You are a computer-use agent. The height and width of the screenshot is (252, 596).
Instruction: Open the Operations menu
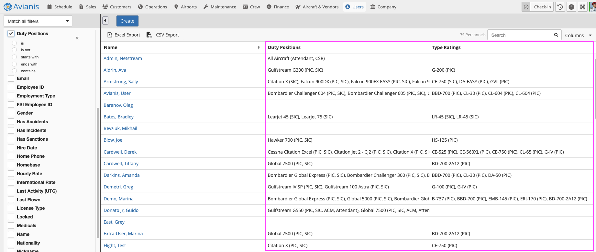(152, 7)
